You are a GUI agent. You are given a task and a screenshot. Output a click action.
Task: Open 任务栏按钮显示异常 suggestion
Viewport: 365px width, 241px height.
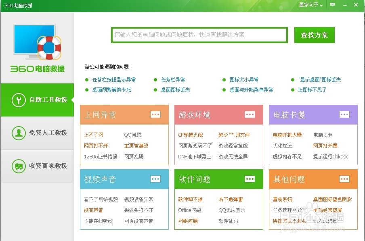114,80
